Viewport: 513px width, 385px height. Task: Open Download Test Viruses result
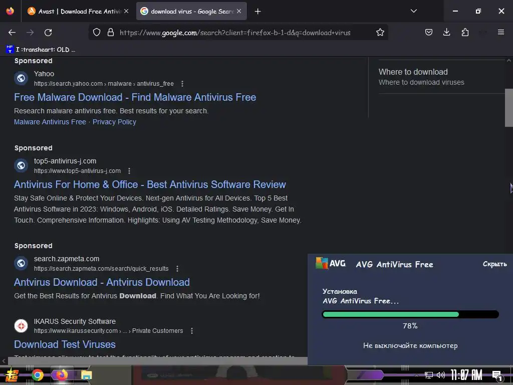pyautogui.click(x=65, y=344)
